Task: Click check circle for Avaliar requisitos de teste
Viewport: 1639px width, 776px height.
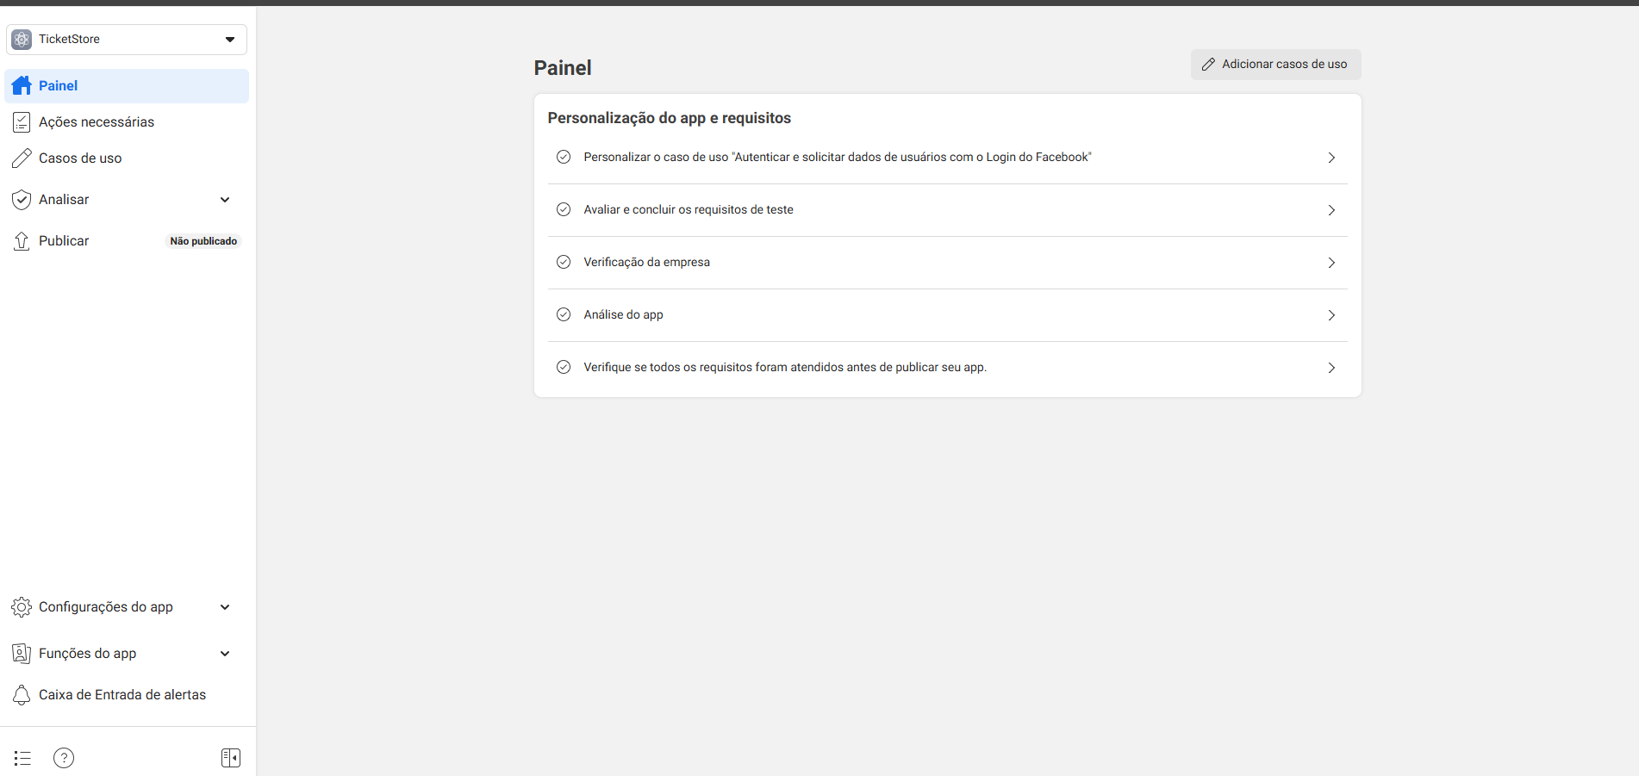Action: point(564,209)
